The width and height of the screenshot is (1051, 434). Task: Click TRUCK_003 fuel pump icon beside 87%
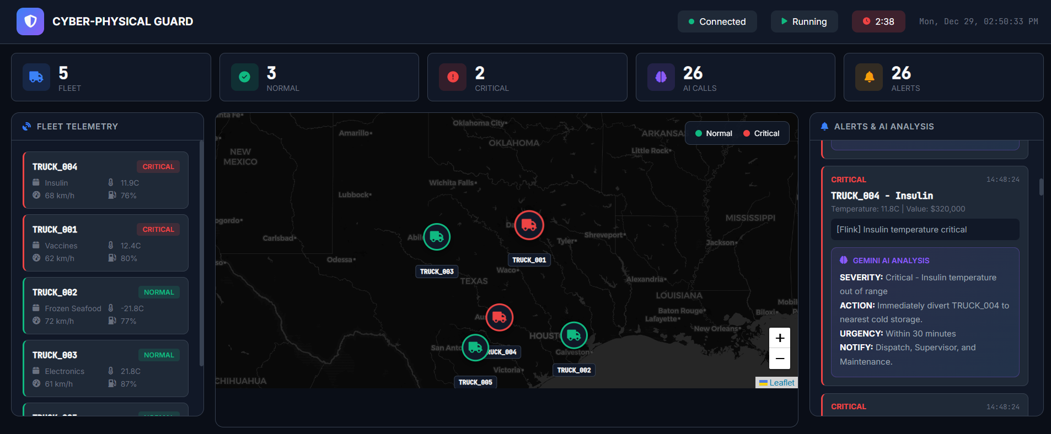(x=112, y=383)
